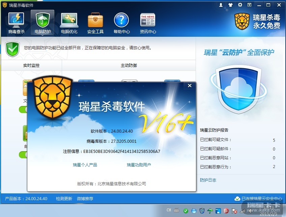Click the 已拦截恶意行为 row
The width and height of the screenshot is (286, 217).
pos(237,167)
